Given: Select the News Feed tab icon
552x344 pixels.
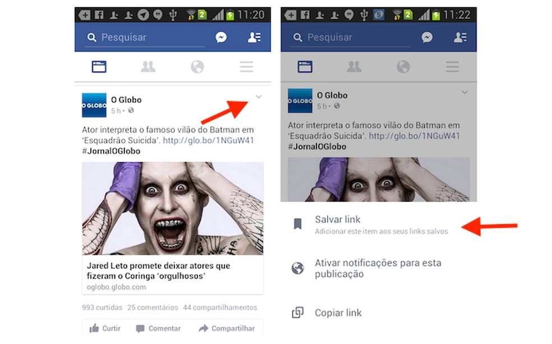Looking at the screenshot, I should point(99,66).
